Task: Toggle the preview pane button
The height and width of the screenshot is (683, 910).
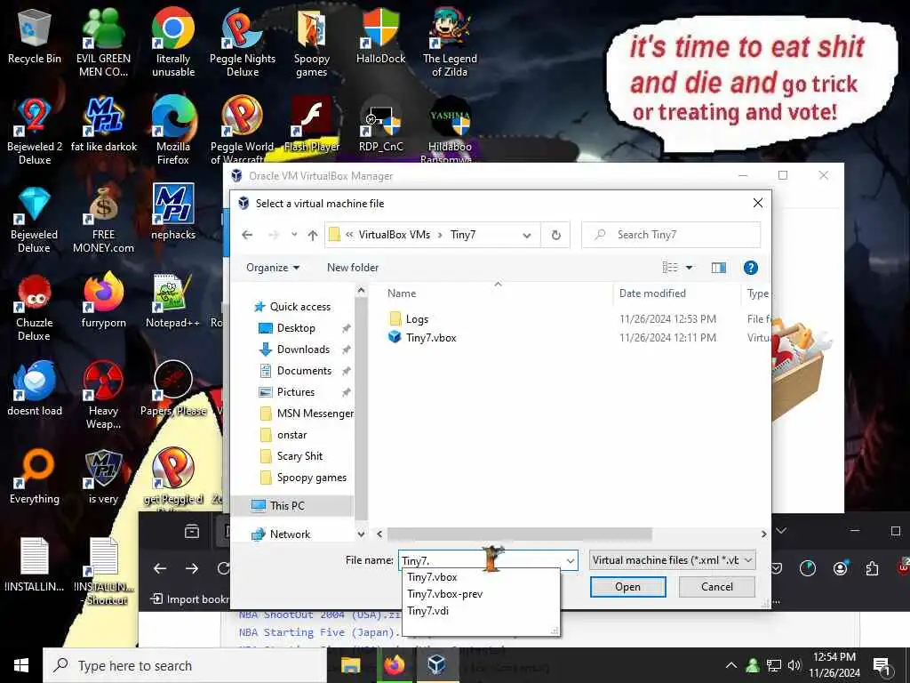Action: pos(718,267)
